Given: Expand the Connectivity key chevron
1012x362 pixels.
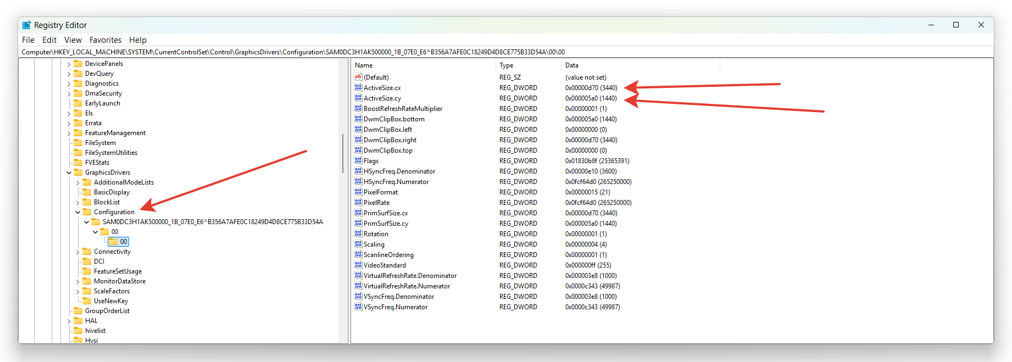Looking at the screenshot, I should click(78, 252).
